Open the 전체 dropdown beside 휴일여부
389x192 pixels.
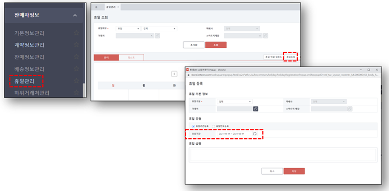point(159,28)
